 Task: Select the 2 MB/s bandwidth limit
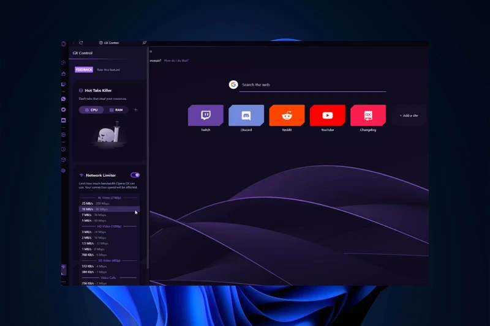[110, 238]
